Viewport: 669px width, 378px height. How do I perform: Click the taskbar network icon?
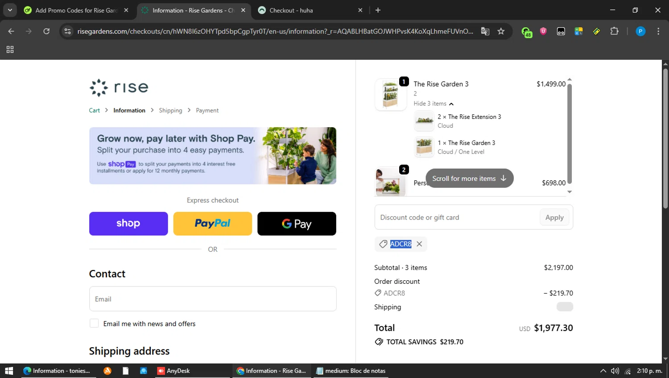click(628, 371)
